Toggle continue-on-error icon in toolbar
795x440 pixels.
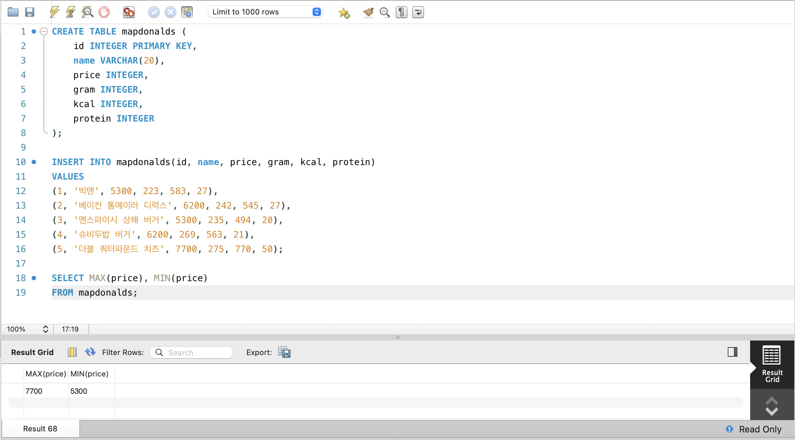tap(129, 12)
